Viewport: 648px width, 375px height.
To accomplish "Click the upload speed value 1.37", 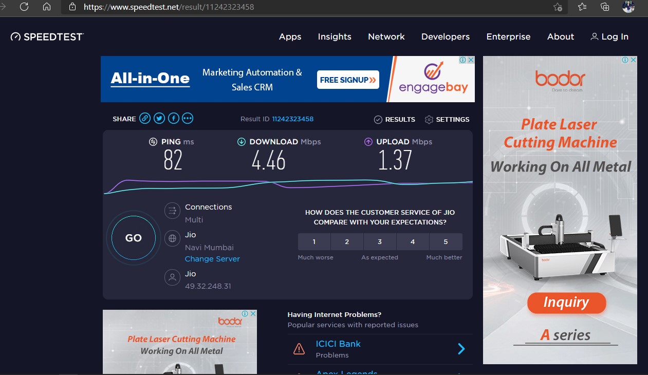I will (x=395, y=160).
